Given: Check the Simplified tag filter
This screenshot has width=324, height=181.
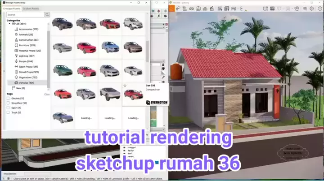Looking at the screenshot, I should tap(8, 103).
